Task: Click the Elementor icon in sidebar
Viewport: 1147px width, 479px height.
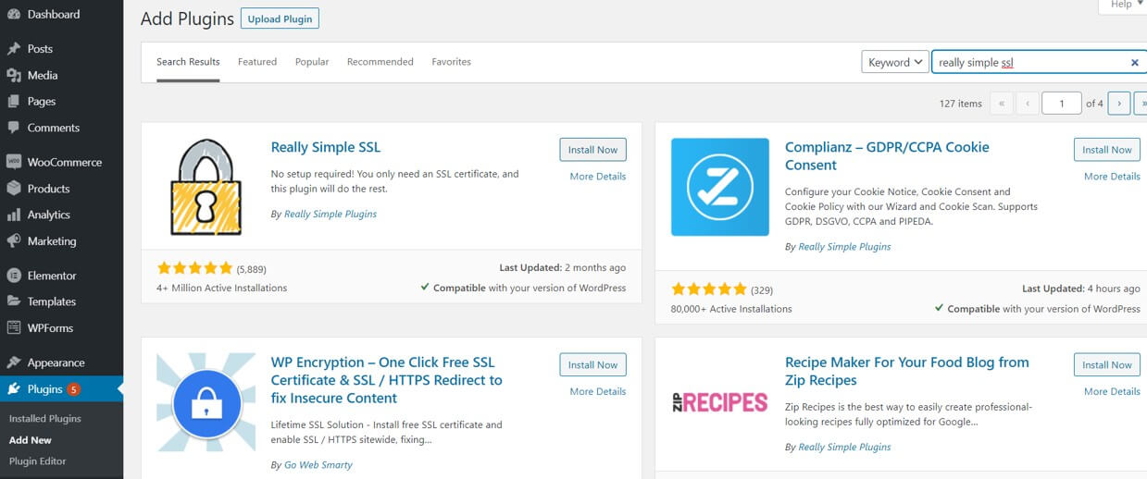Action: click(14, 276)
